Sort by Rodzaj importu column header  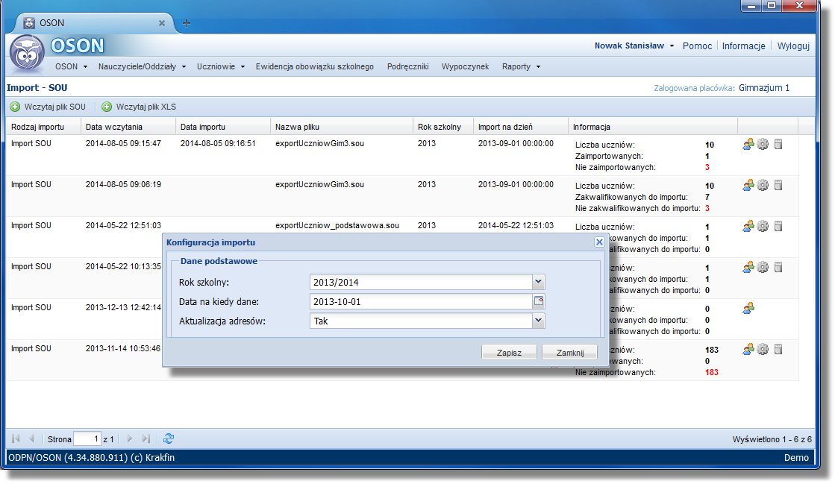click(44, 127)
